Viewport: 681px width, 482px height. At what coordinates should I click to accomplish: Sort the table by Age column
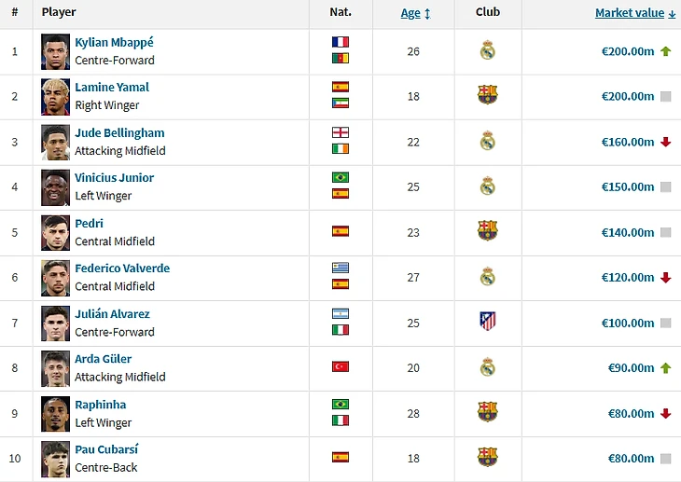(x=415, y=13)
